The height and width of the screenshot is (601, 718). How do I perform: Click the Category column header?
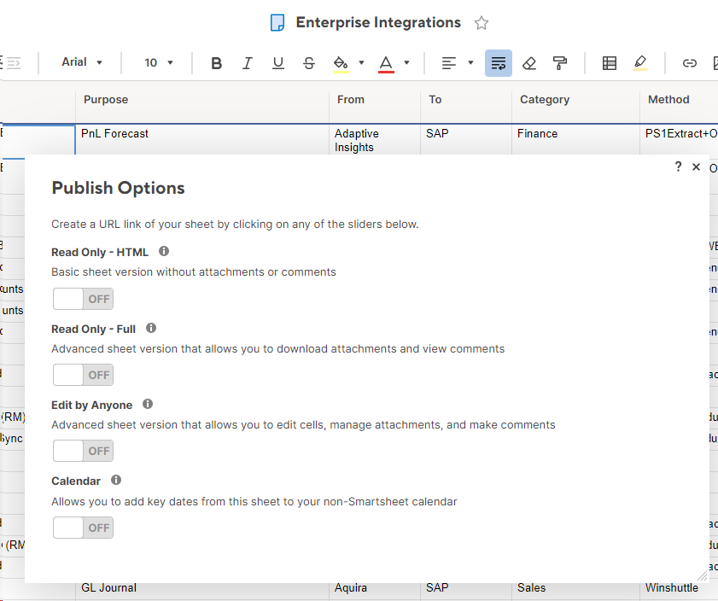[575, 100]
